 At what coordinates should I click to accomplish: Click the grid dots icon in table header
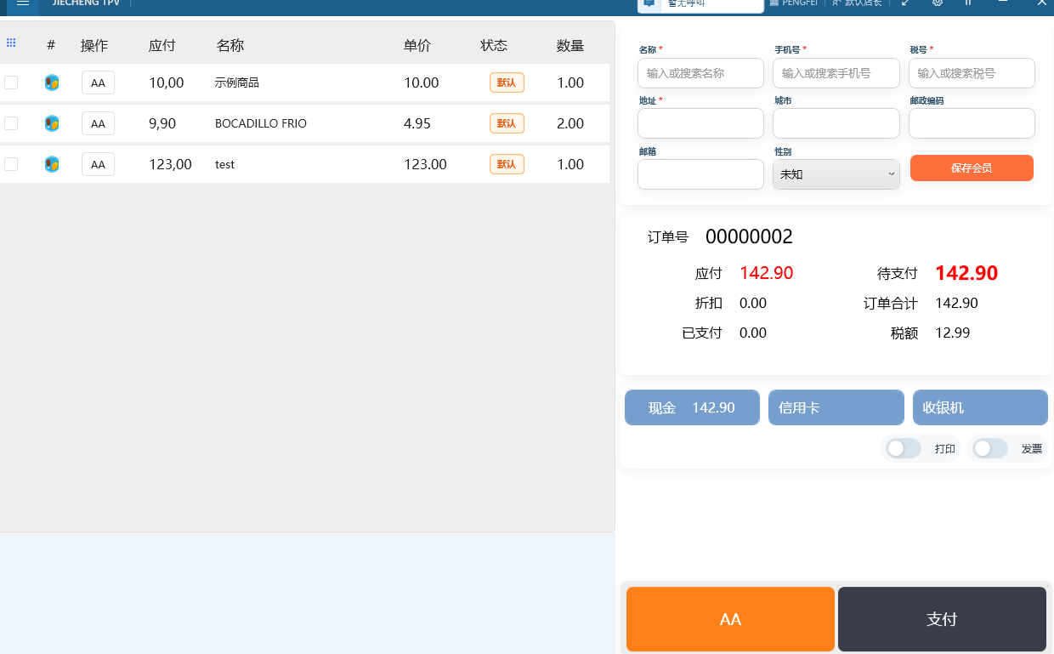click(x=11, y=43)
